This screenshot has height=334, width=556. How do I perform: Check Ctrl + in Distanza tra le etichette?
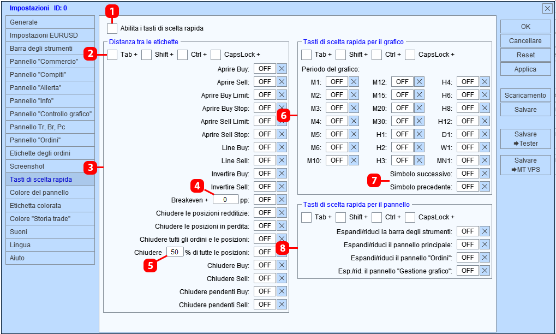click(x=183, y=55)
